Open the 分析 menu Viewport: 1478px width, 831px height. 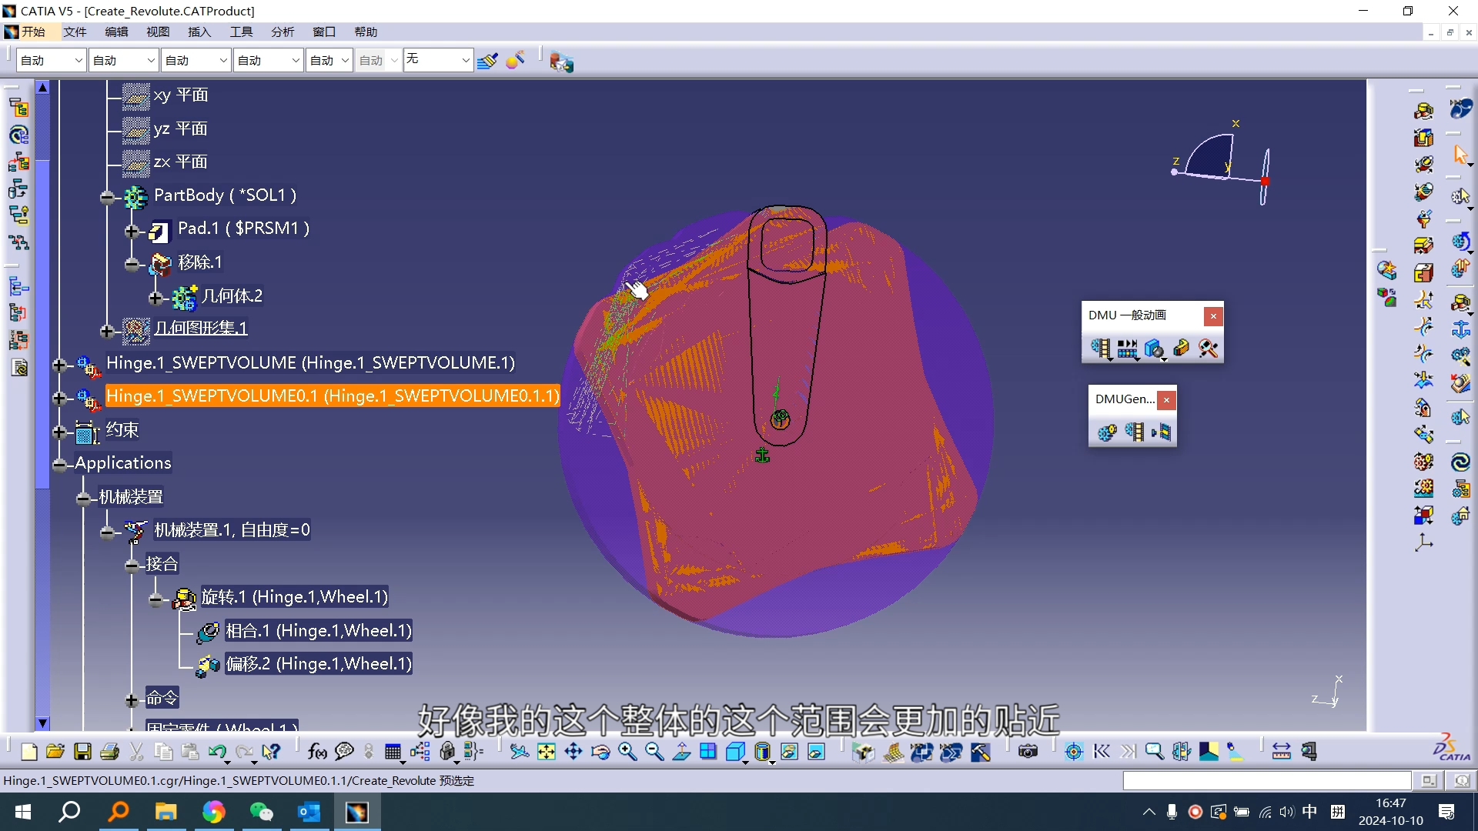click(x=282, y=32)
